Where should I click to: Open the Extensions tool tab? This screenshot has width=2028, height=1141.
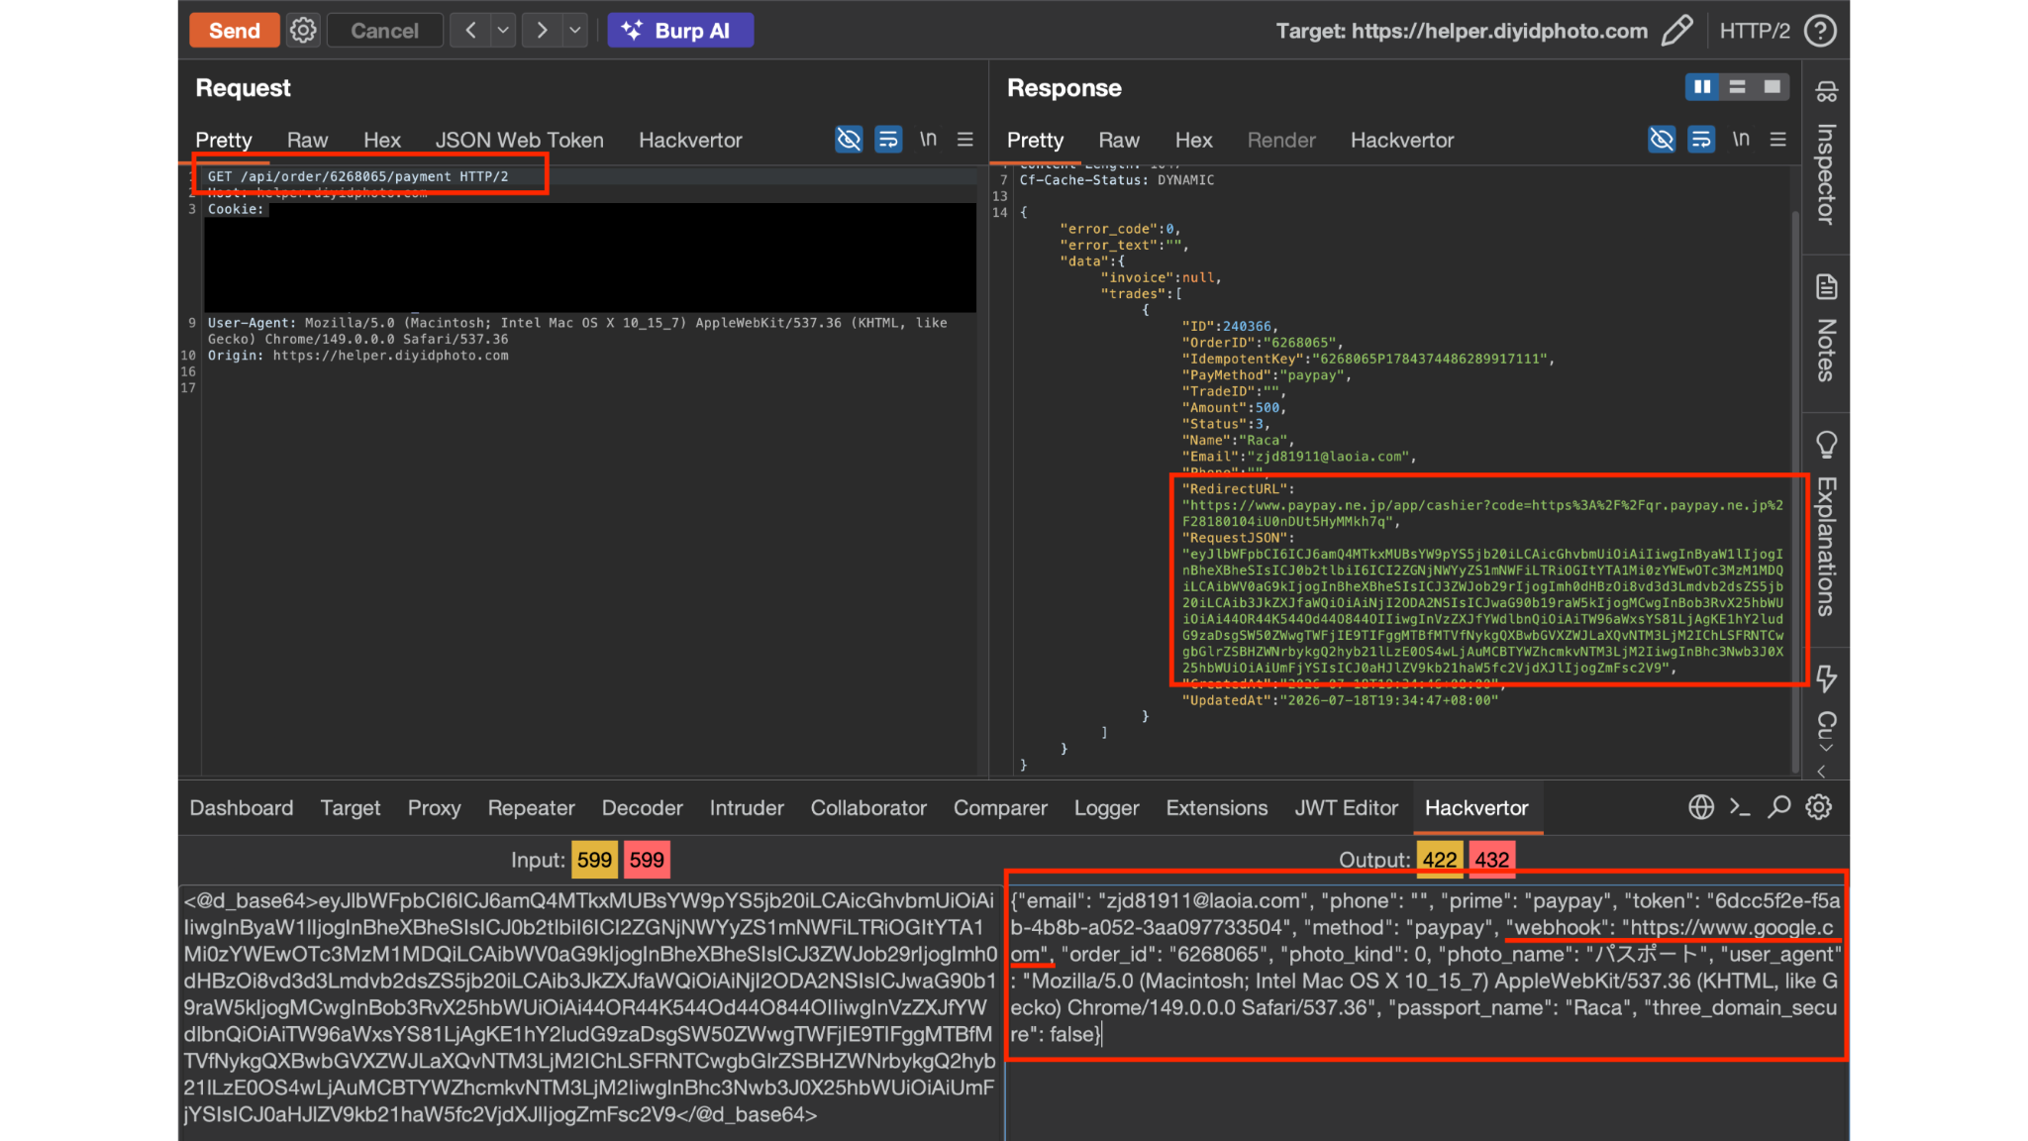click(1217, 808)
